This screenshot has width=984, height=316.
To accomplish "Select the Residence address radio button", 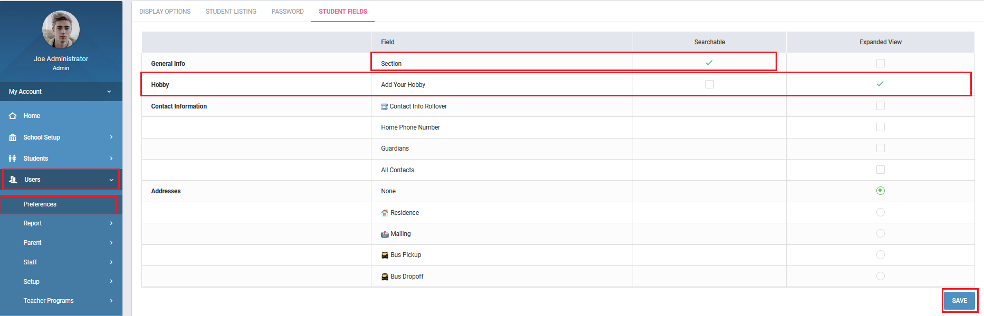I will (x=881, y=212).
